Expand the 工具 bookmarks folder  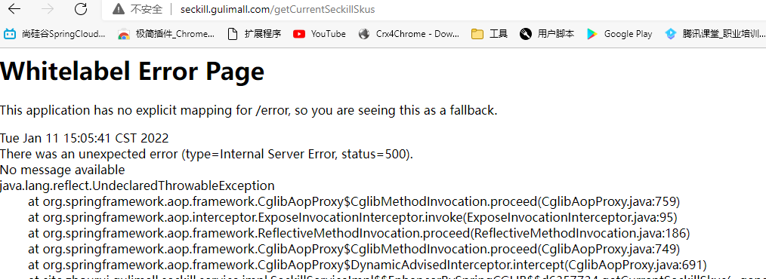(x=489, y=34)
